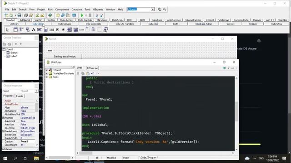Switch to Indy Servers palette tab

(65, 24)
